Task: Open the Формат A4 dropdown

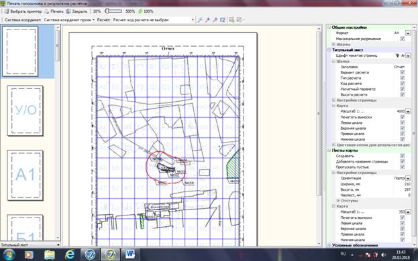Action: 408,33
